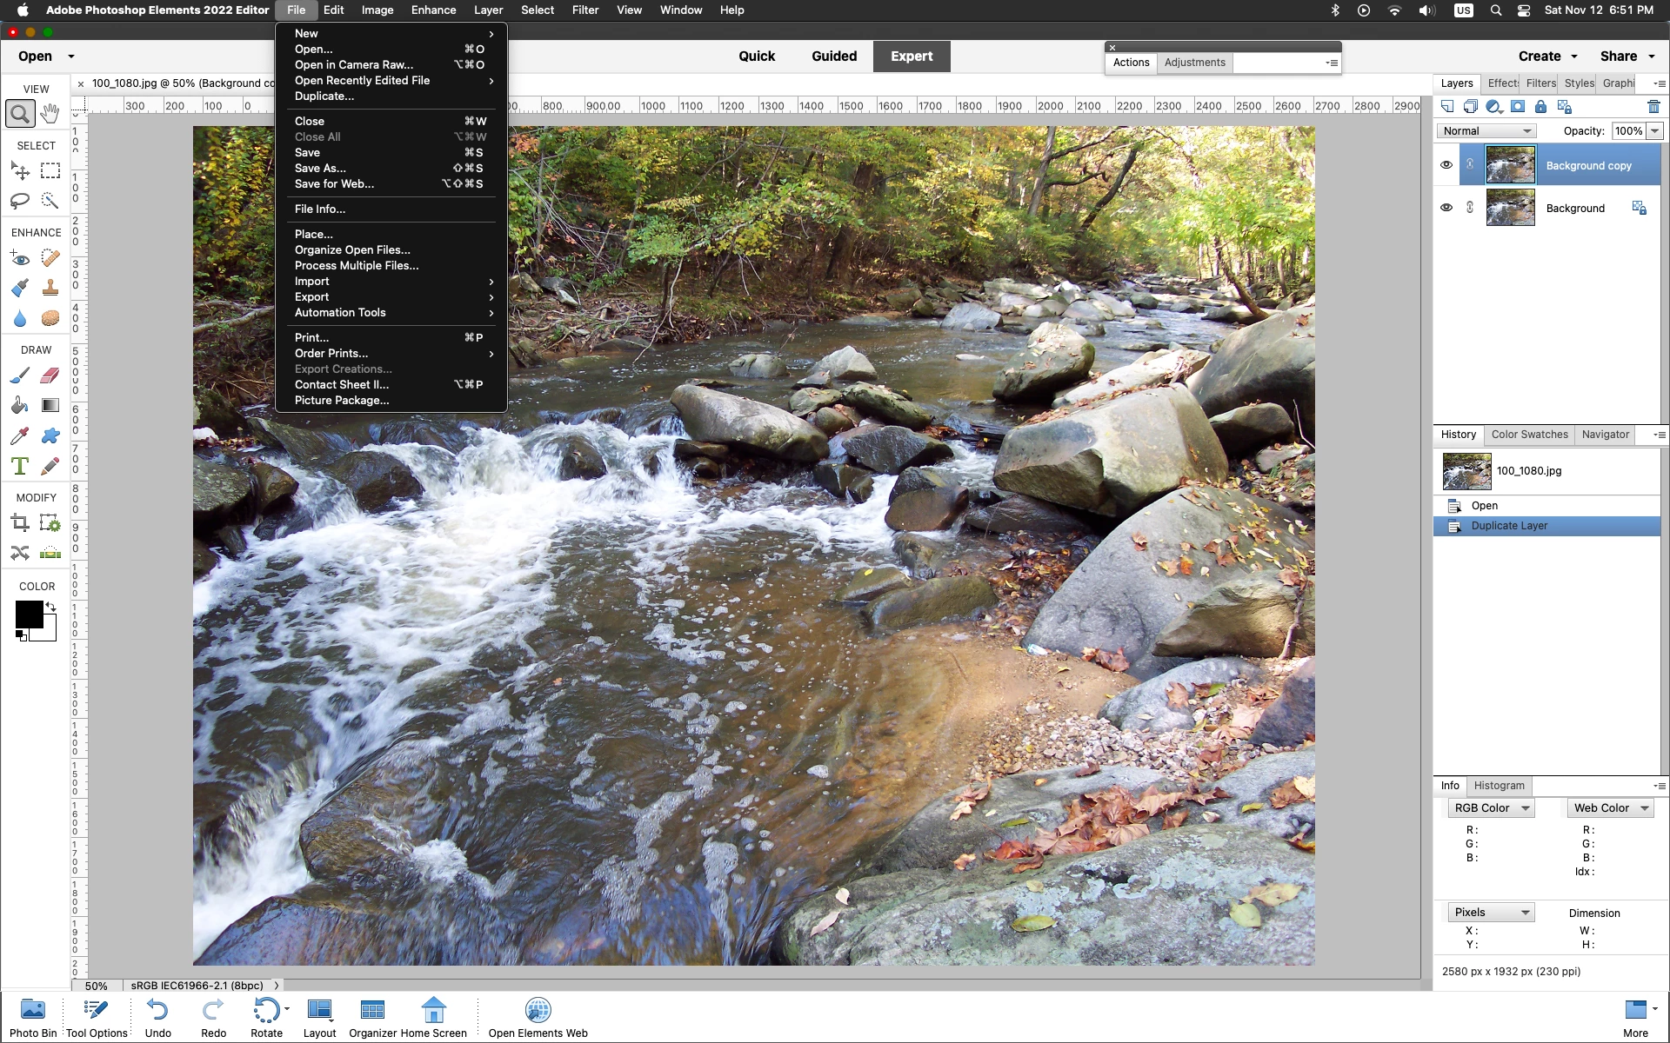Expand the Opacity dropdown arrow

point(1654,131)
